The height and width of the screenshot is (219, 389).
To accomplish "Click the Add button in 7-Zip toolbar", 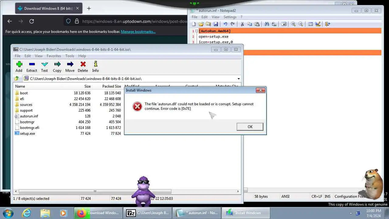I will 19,67.
